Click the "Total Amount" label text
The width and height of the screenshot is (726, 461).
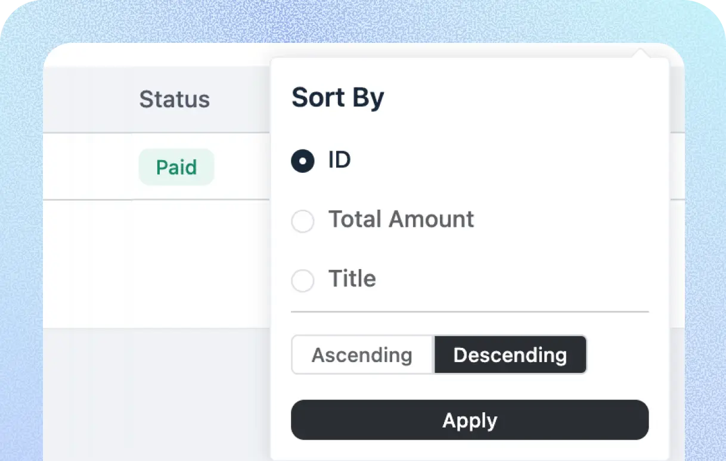tap(401, 220)
